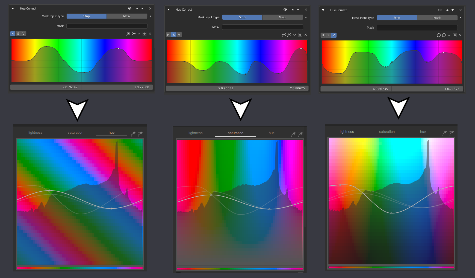Switch to lightness tab where hue is active
The image size is (475, 278).
pos(36,133)
